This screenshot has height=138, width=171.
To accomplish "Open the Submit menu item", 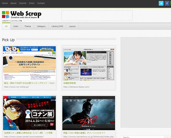I will point(23,3).
